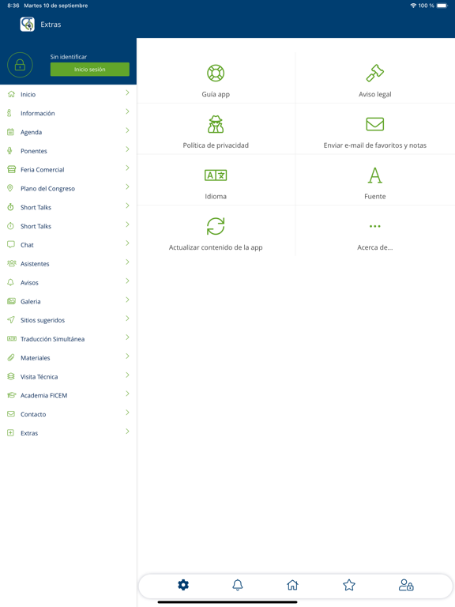Tap the storefront icon beside Feria Comercial
This screenshot has width=455, height=607.
pos(12,170)
